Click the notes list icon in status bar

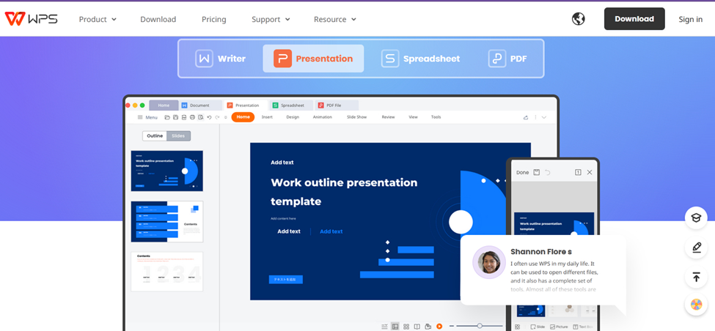click(384, 327)
